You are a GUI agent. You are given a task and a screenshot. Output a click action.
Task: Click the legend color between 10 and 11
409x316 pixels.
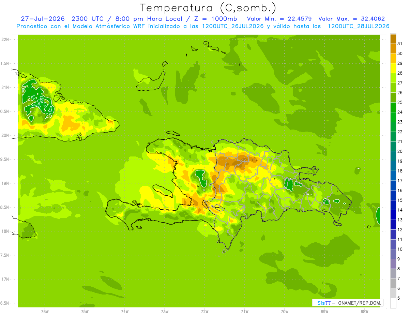(393, 244)
